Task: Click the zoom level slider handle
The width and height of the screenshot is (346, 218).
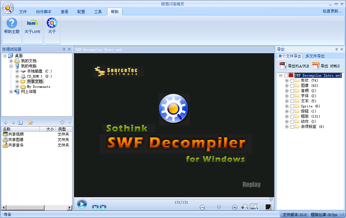Action: pos(219,207)
